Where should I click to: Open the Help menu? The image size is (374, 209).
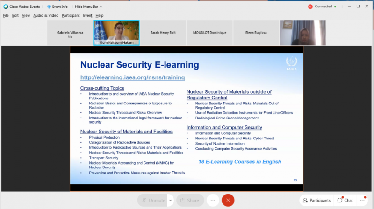pos(100,15)
